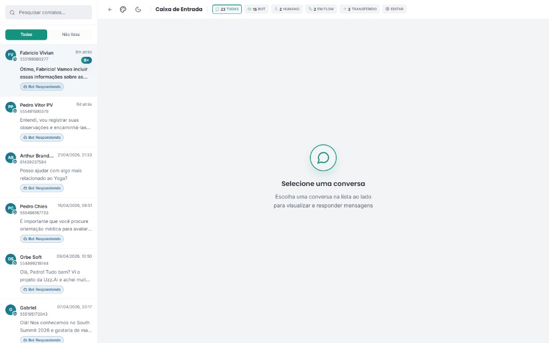
Task: Filter conversations by 16 Bot
Action: coord(256,9)
